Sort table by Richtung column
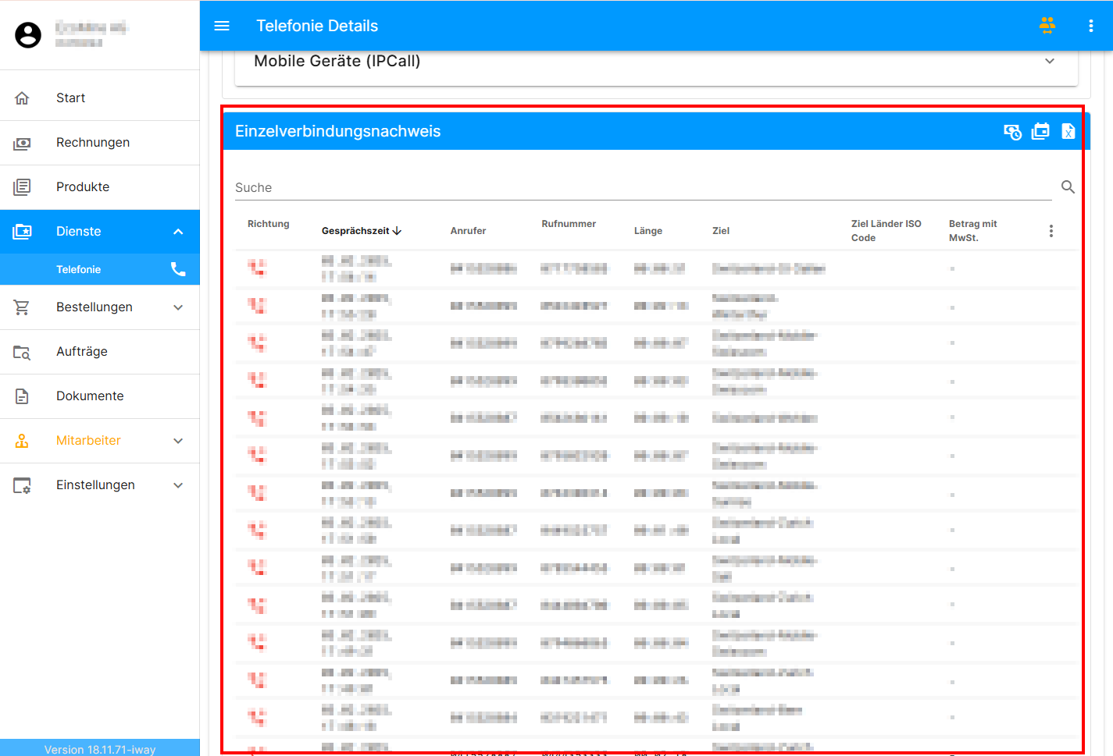 tap(268, 224)
